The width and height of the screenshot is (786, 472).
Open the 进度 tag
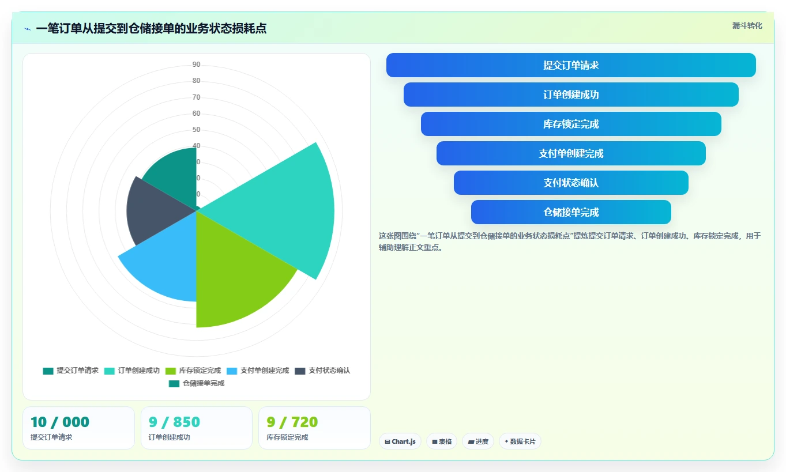point(478,441)
